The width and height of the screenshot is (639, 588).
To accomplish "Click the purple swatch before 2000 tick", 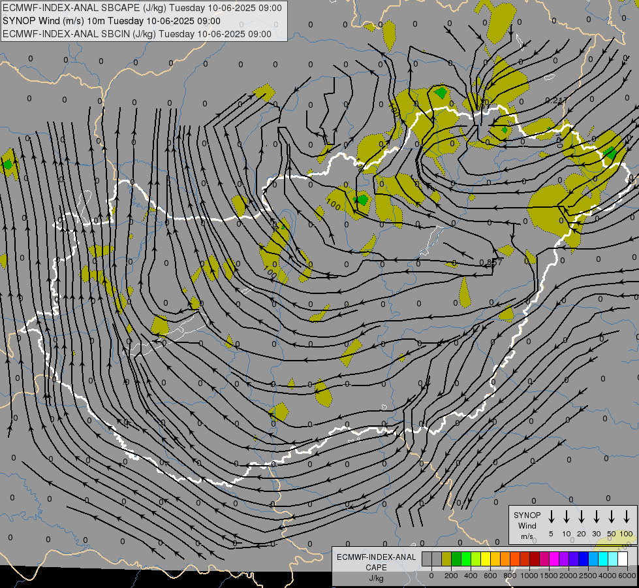I will tap(564, 559).
